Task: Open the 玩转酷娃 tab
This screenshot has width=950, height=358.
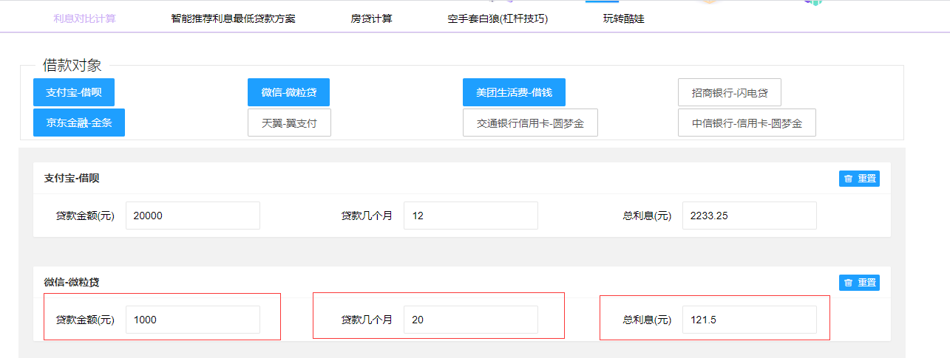Action: click(x=623, y=18)
